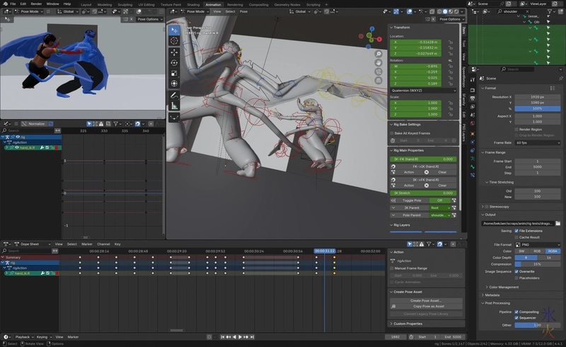Select the Cursor tool in viewport toolbar
The width and height of the screenshot is (566, 347).
tap(174, 41)
